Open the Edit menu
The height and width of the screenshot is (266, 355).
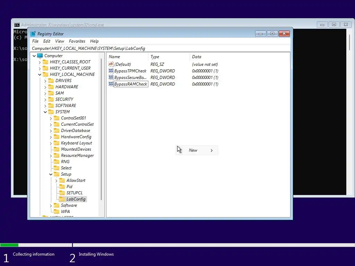tap(47, 41)
